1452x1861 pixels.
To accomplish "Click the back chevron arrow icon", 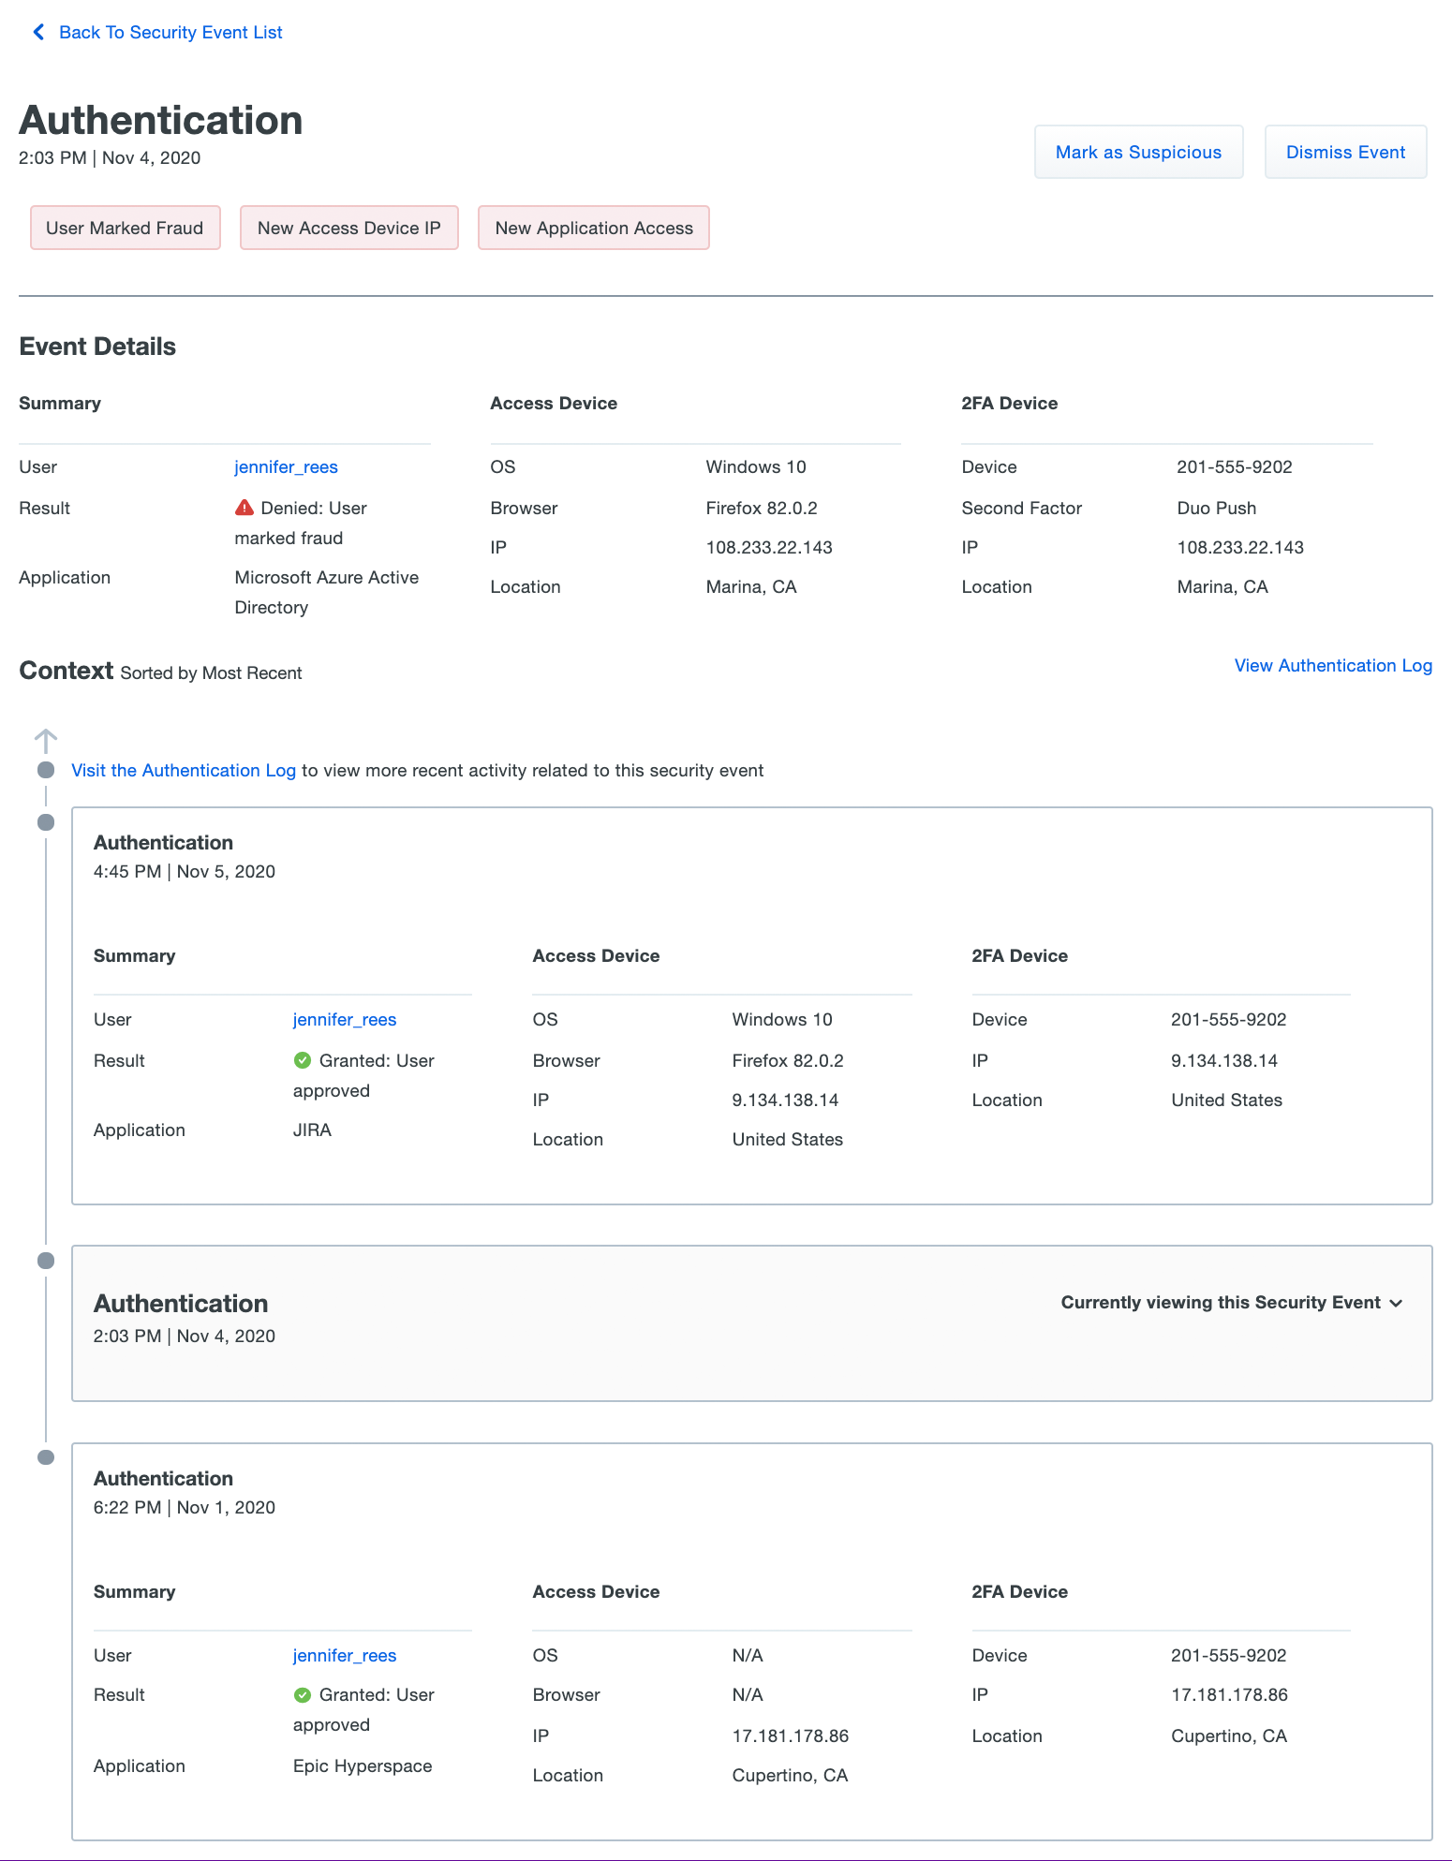I will tap(38, 33).
